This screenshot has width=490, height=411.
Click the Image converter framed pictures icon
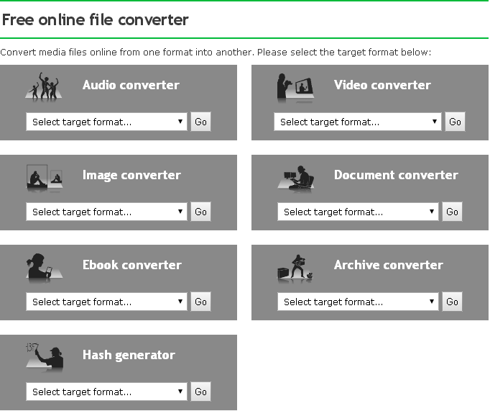click(x=45, y=178)
